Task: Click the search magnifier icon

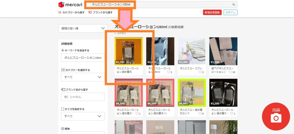Action: click(x=234, y=5)
